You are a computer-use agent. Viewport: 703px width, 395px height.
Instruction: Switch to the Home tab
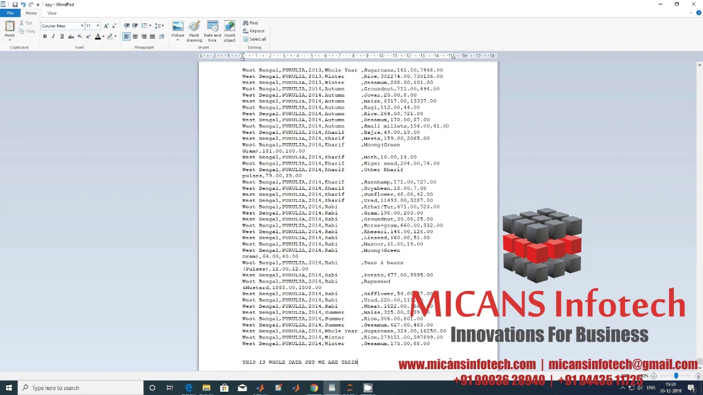[x=31, y=13]
